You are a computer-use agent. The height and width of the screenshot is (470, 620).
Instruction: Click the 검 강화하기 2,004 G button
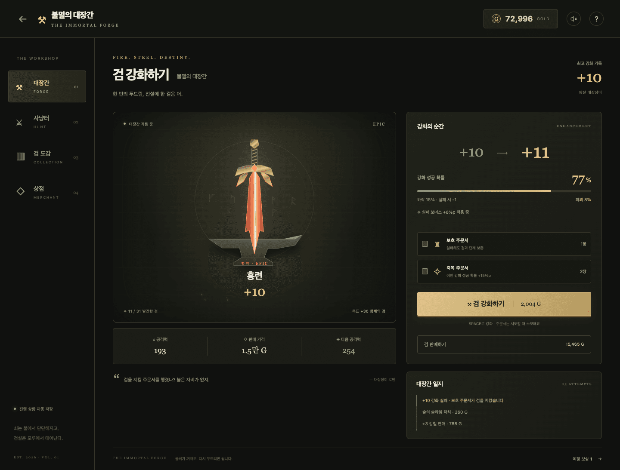[x=504, y=304]
